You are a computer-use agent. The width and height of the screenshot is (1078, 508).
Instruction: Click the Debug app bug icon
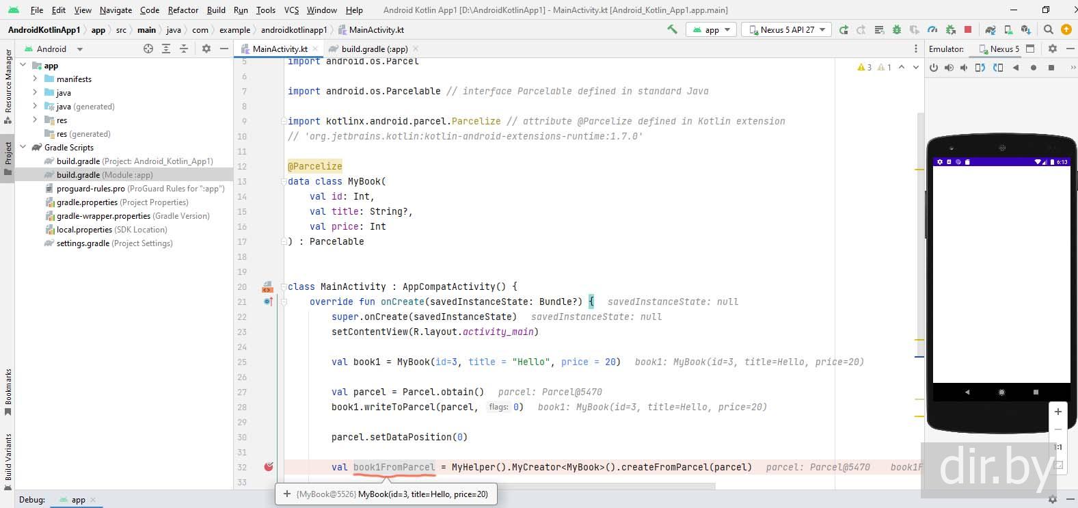[x=896, y=29]
